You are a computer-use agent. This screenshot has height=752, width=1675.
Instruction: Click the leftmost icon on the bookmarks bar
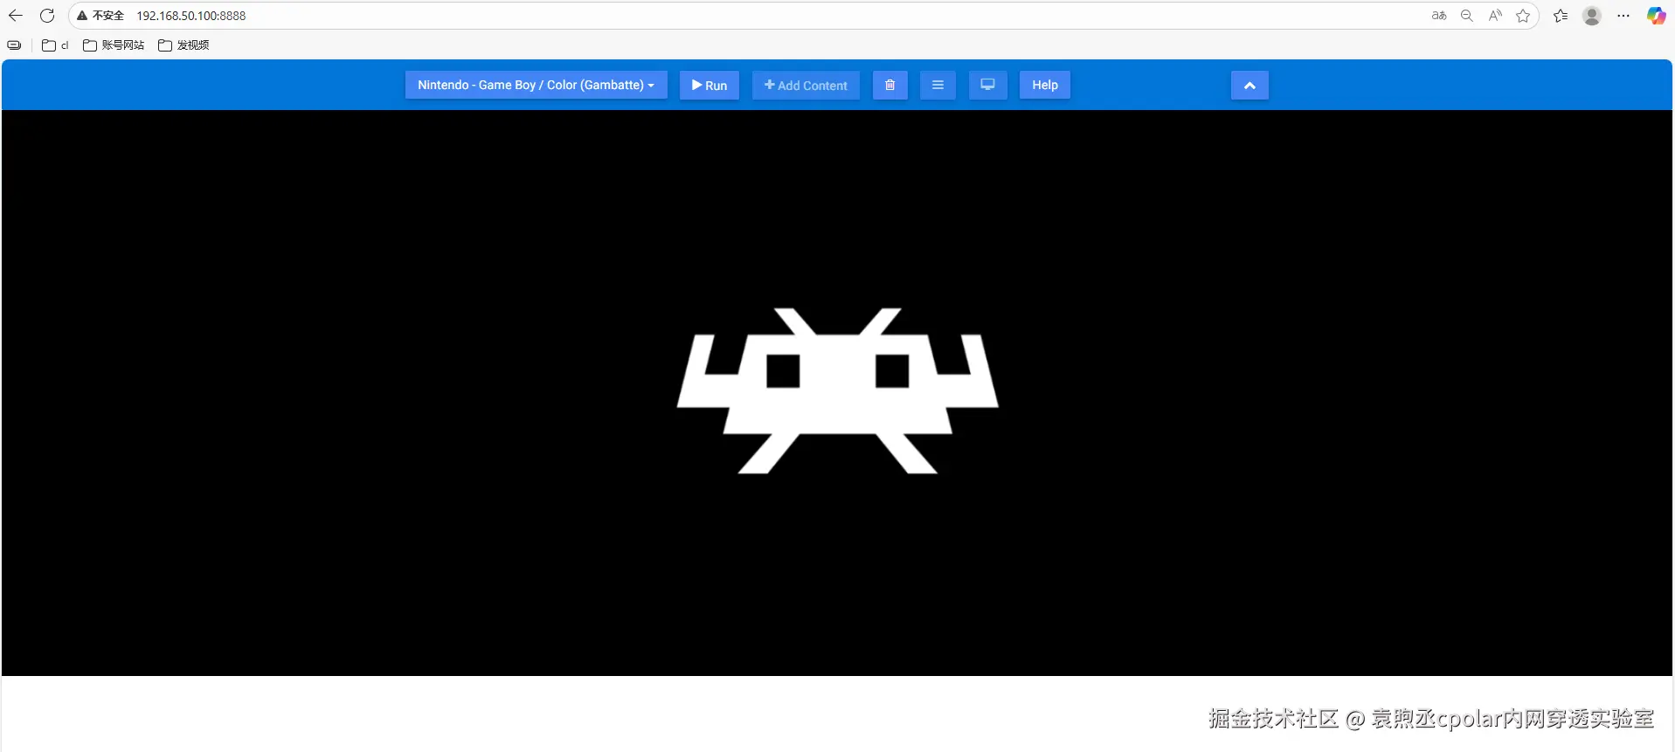(x=14, y=45)
